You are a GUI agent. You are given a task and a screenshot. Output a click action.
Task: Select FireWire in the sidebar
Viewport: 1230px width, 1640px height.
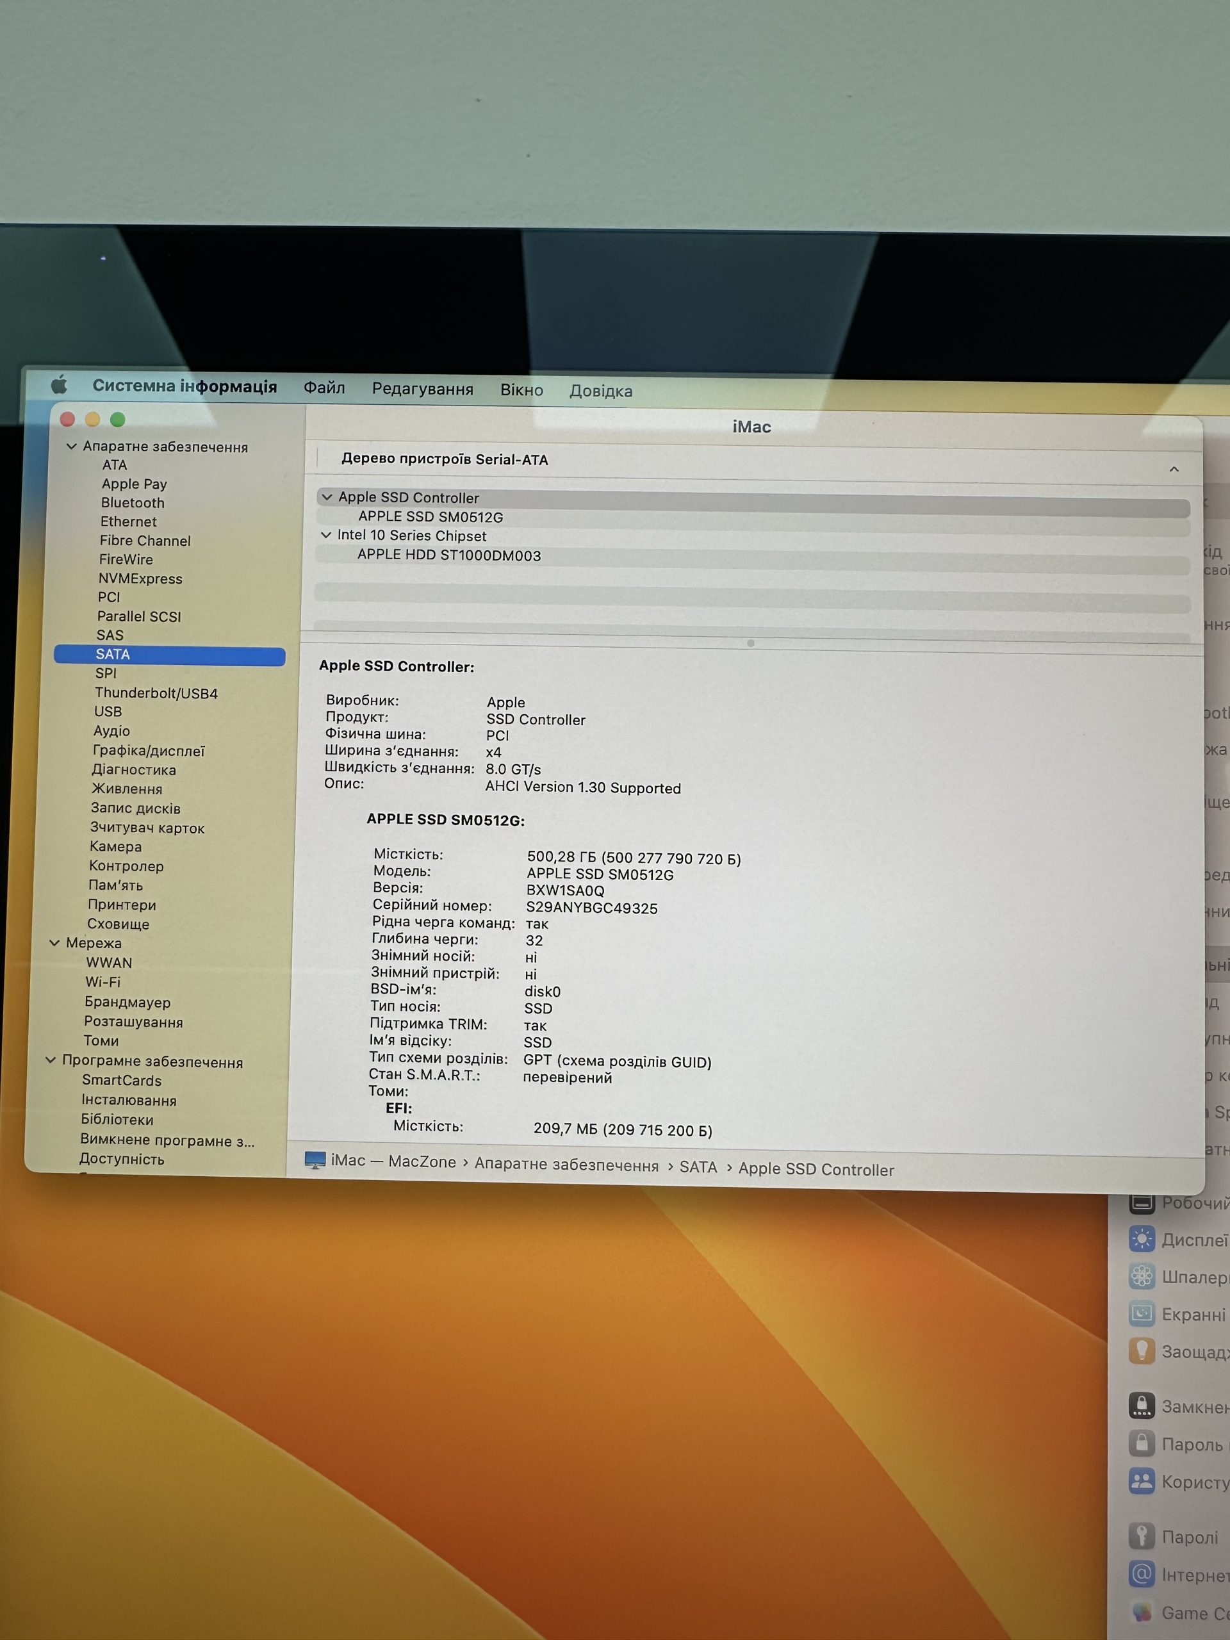[x=126, y=560]
